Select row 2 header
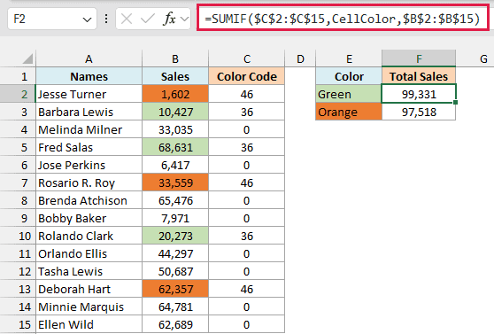Image resolution: width=494 pixels, height=334 pixels. [18, 94]
